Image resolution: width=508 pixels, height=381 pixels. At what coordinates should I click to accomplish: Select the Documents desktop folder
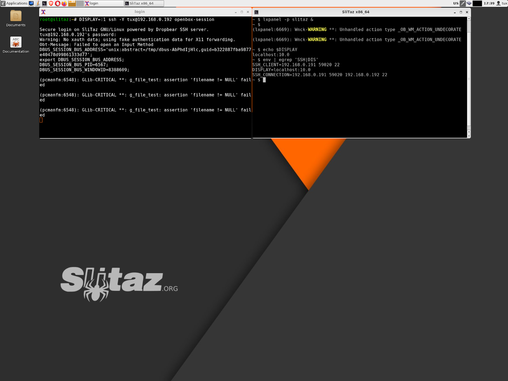16,18
